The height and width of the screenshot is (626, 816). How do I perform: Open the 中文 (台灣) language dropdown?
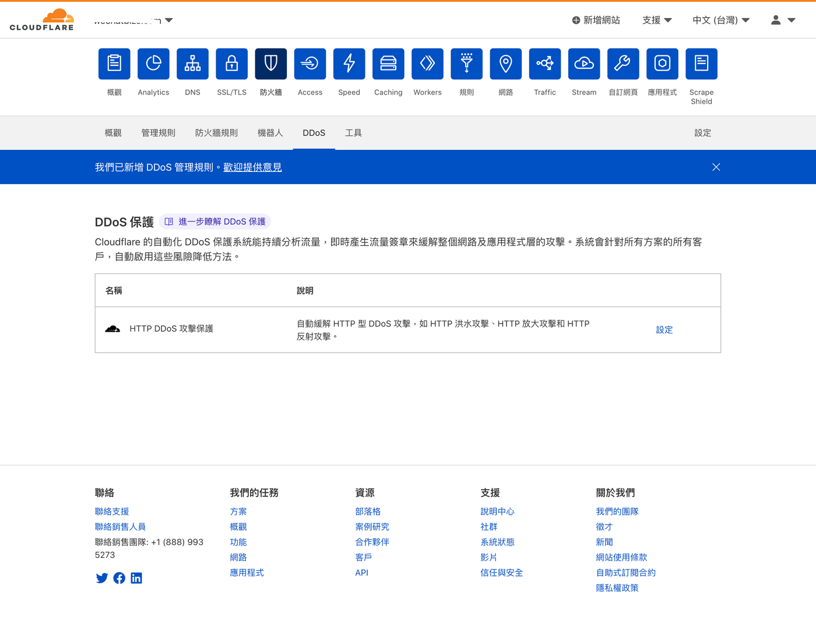[x=721, y=20]
